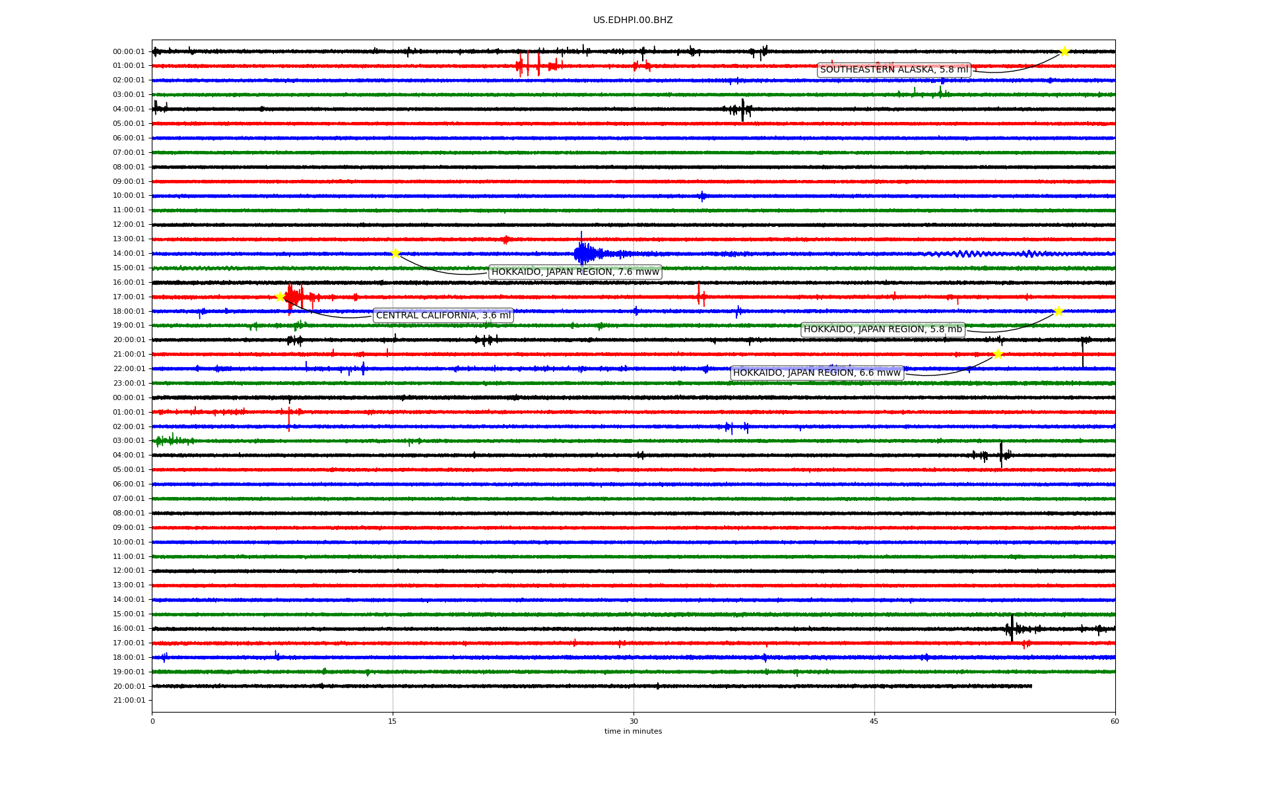Screen dimensions: 1267x791
Task: Click the 'time in minutes' axis label
Action: [x=632, y=732]
